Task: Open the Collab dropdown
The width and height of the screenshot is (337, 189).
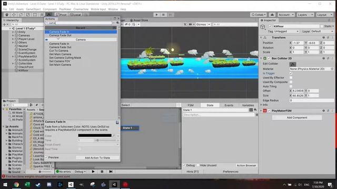Action: [x=259, y=15]
